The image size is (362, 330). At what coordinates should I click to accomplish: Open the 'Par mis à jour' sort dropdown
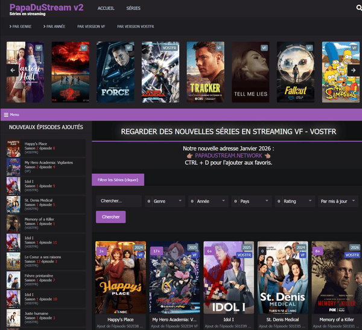tap(337, 201)
